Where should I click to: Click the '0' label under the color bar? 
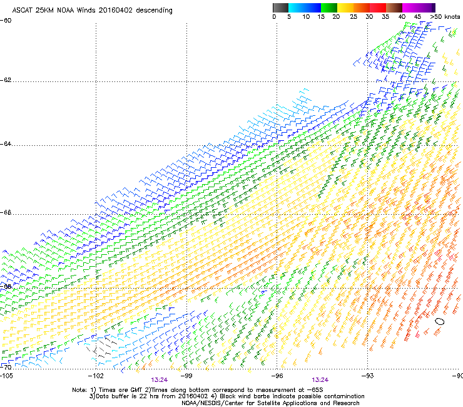(x=274, y=17)
